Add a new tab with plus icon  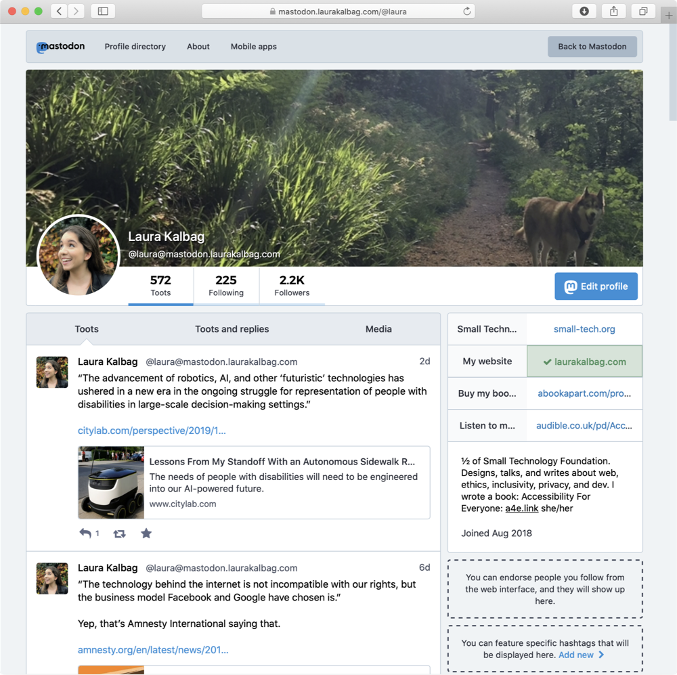668,16
